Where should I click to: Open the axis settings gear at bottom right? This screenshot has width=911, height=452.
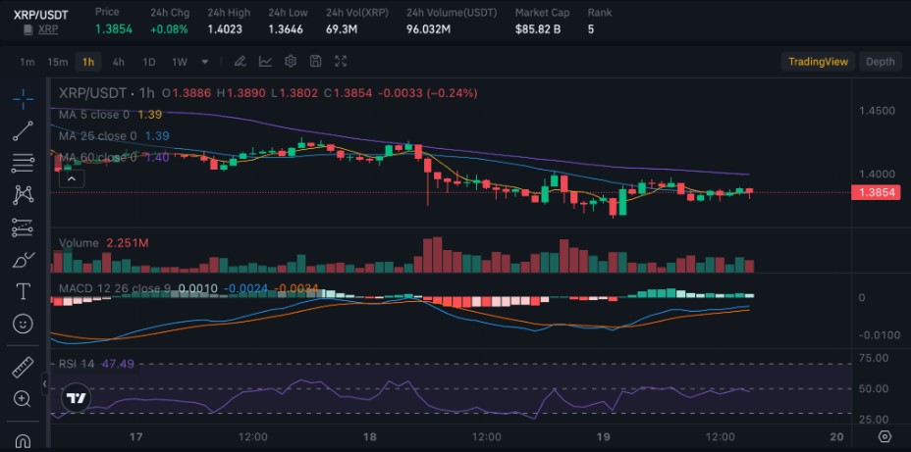coord(884,436)
